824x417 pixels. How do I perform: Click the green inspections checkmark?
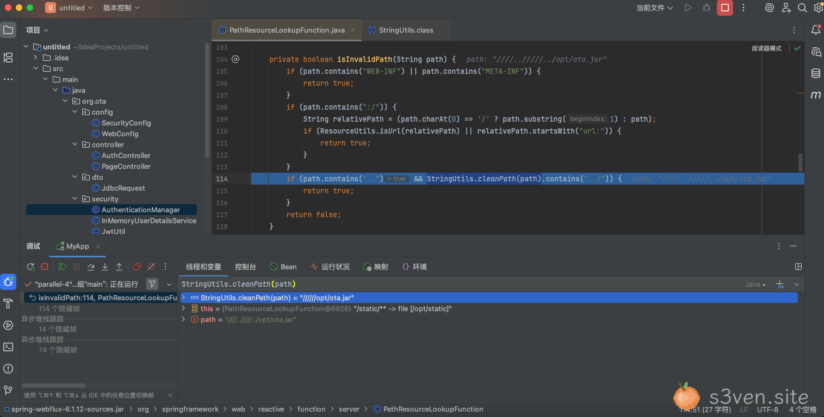[797, 48]
